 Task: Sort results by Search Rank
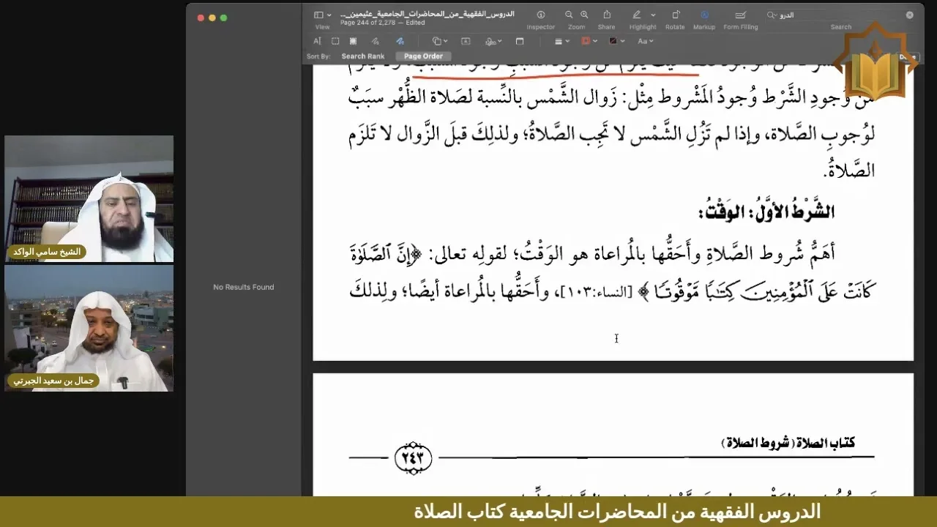click(362, 56)
